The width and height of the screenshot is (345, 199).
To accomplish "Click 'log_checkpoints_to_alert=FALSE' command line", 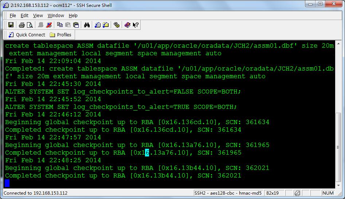I will pos(123,92).
